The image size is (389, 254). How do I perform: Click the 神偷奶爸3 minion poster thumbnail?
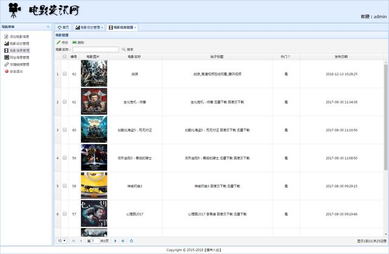[94, 185]
